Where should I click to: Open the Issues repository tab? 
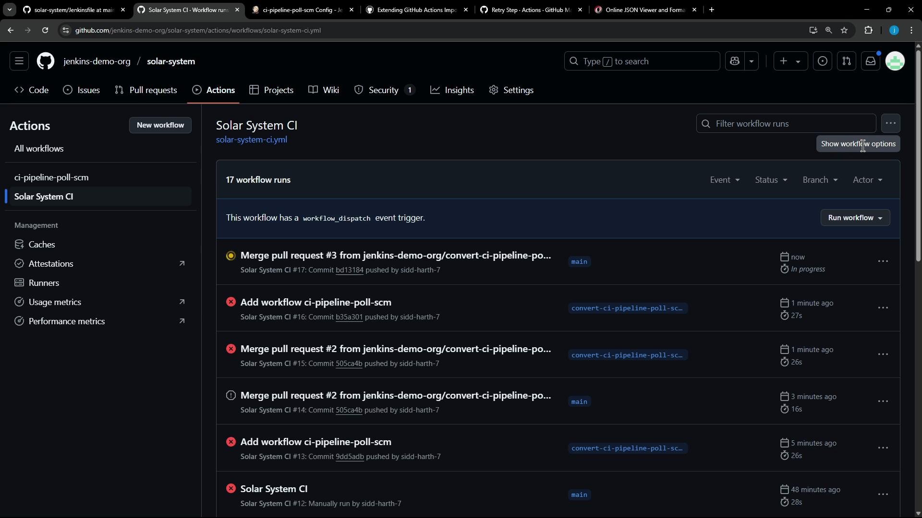click(82, 90)
